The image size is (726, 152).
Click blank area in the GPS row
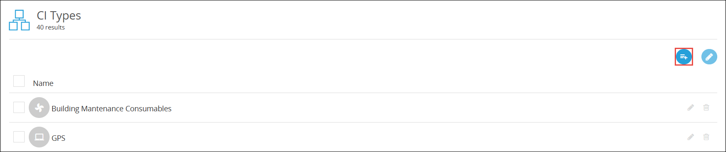pos(375,137)
